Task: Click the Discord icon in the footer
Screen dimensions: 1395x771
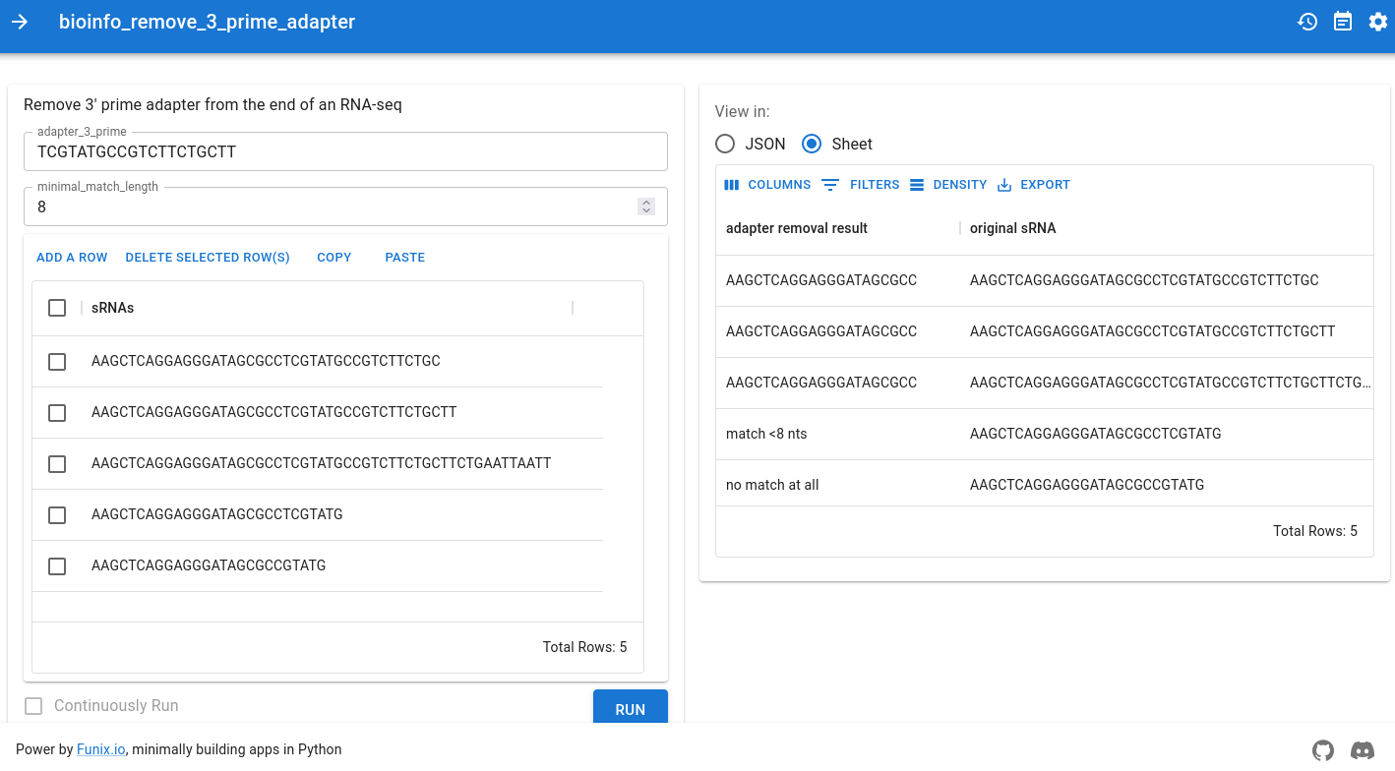Action: (1363, 750)
